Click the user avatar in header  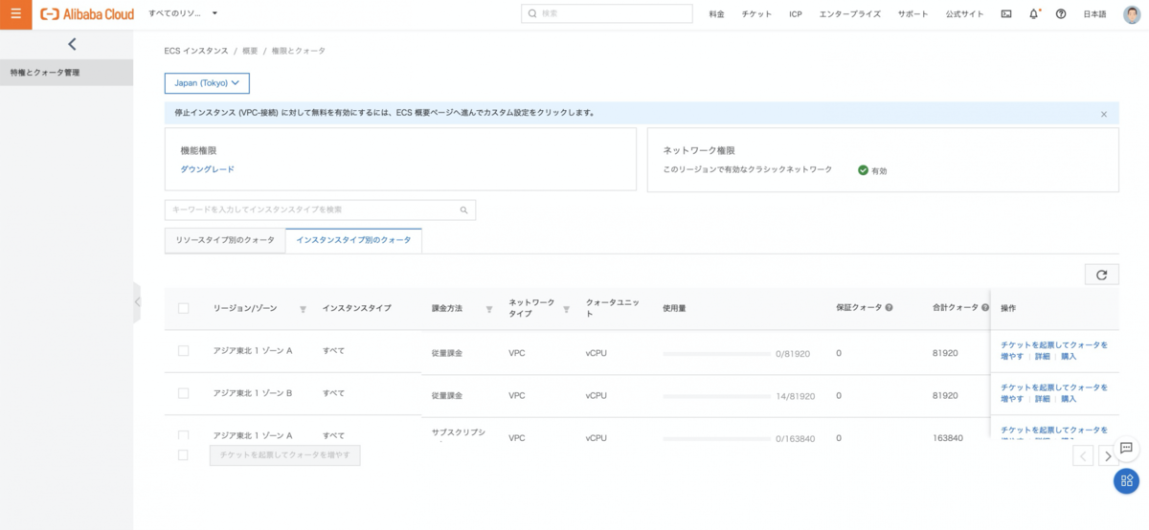click(1131, 14)
